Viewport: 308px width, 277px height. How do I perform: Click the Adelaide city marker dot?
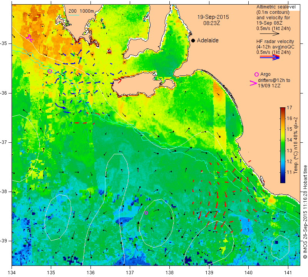click(193, 40)
